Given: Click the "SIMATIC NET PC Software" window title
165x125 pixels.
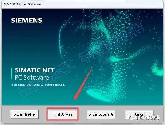Looking at the screenshot, I should (22, 4).
